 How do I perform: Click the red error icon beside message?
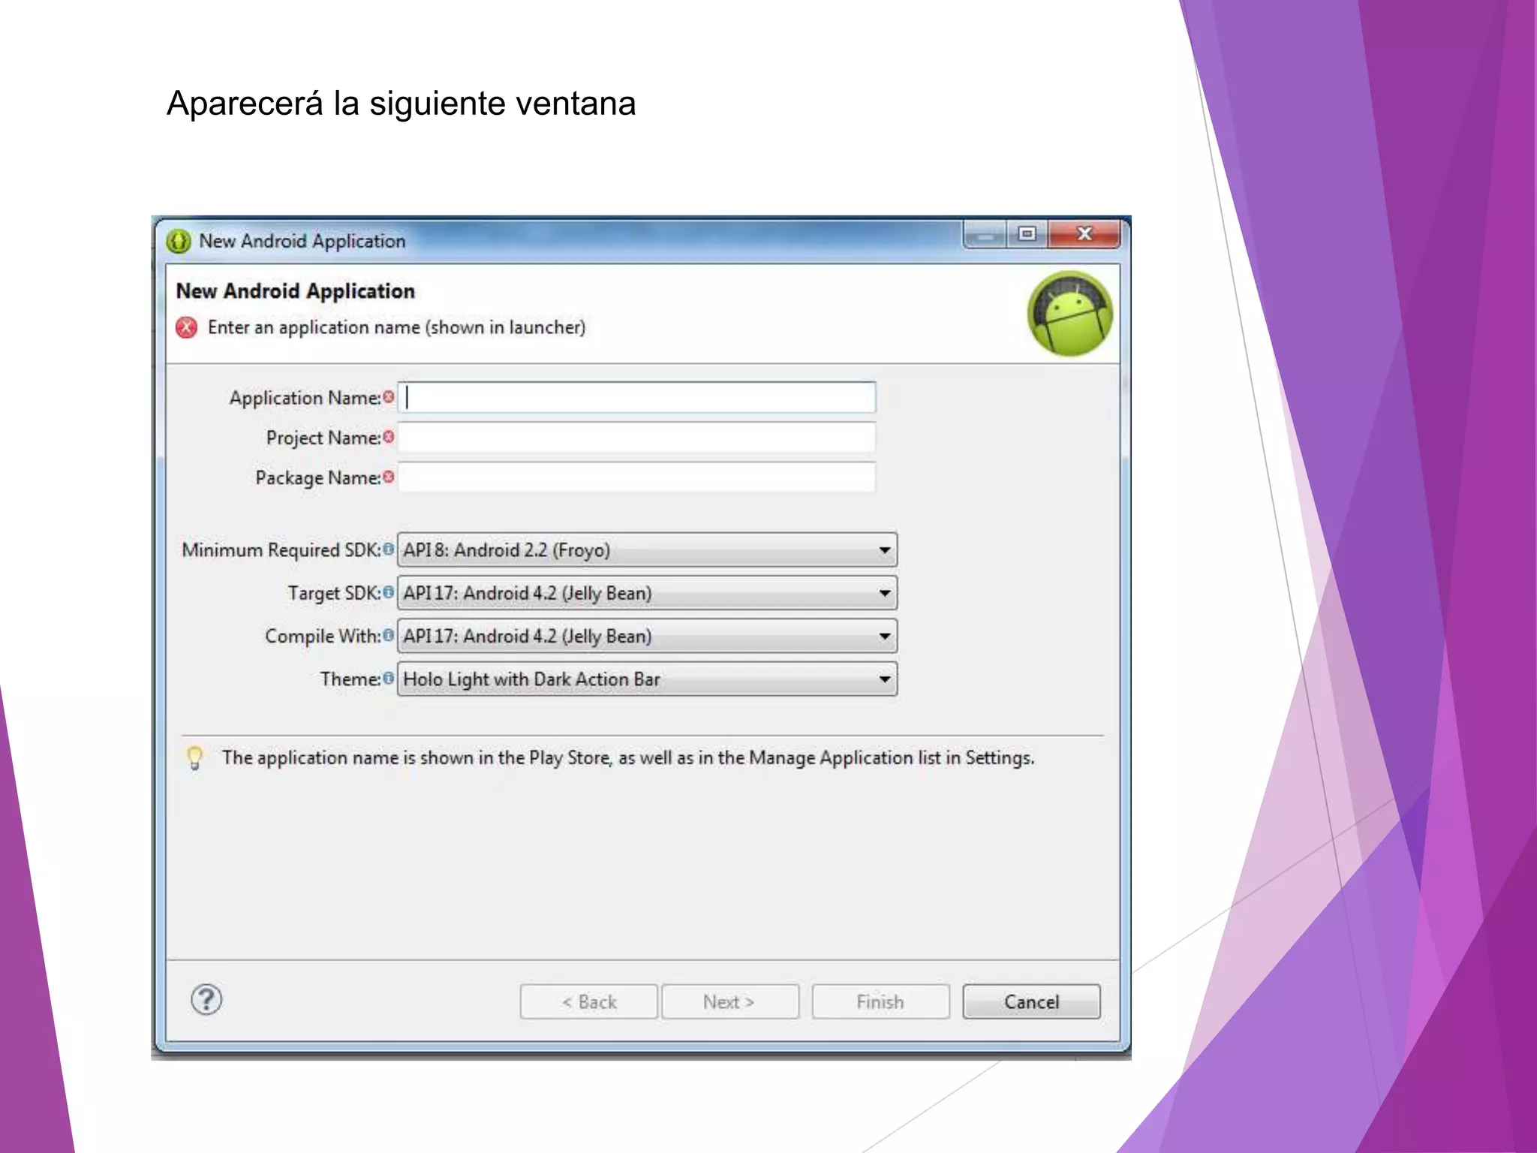pos(186,328)
